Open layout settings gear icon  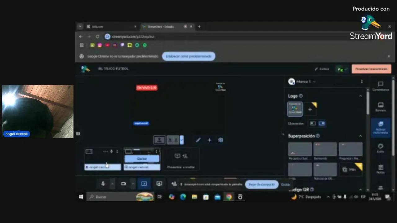click(221, 140)
